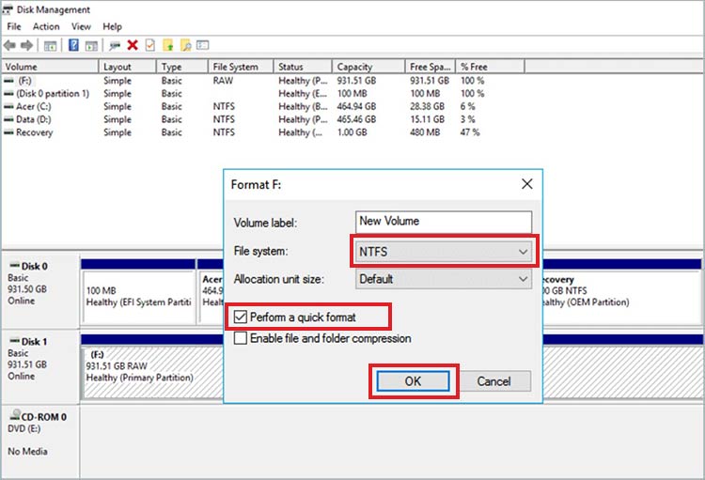The height and width of the screenshot is (480, 705).
Task: Select the Acer (C:) volume row label
Action: (34, 106)
